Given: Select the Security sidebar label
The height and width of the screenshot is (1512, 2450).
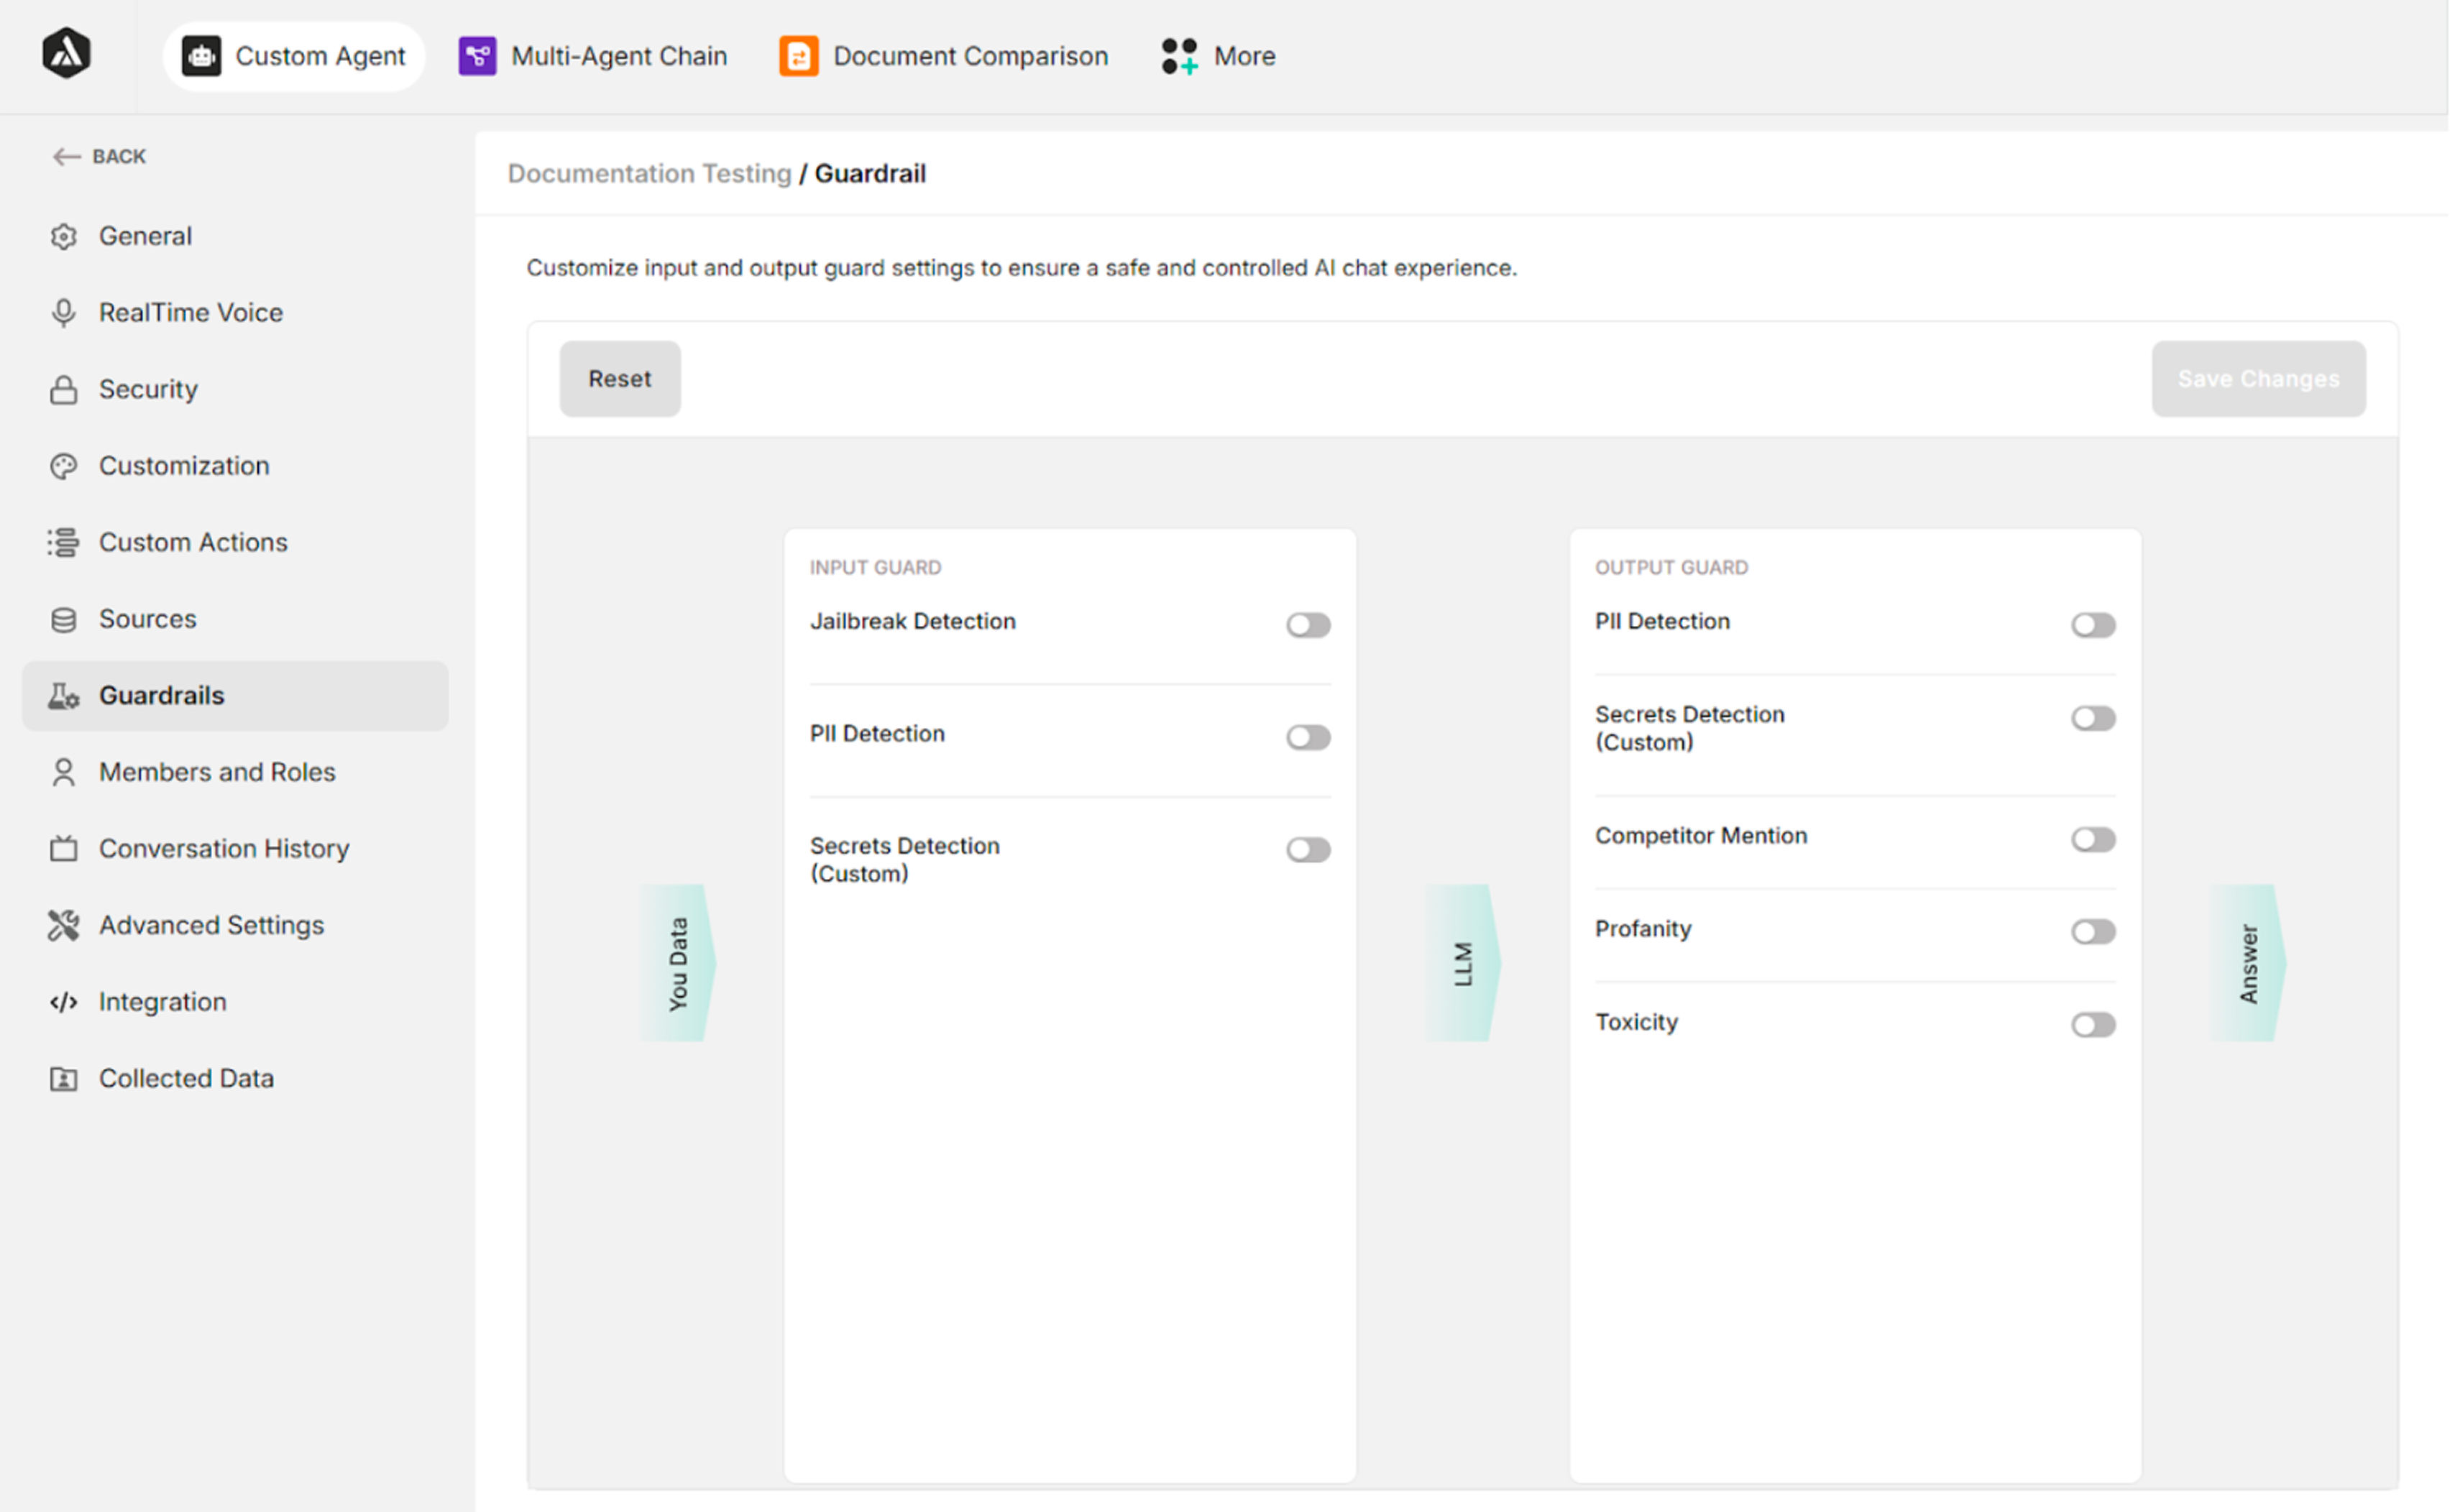Looking at the screenshot, I should 148,389.
